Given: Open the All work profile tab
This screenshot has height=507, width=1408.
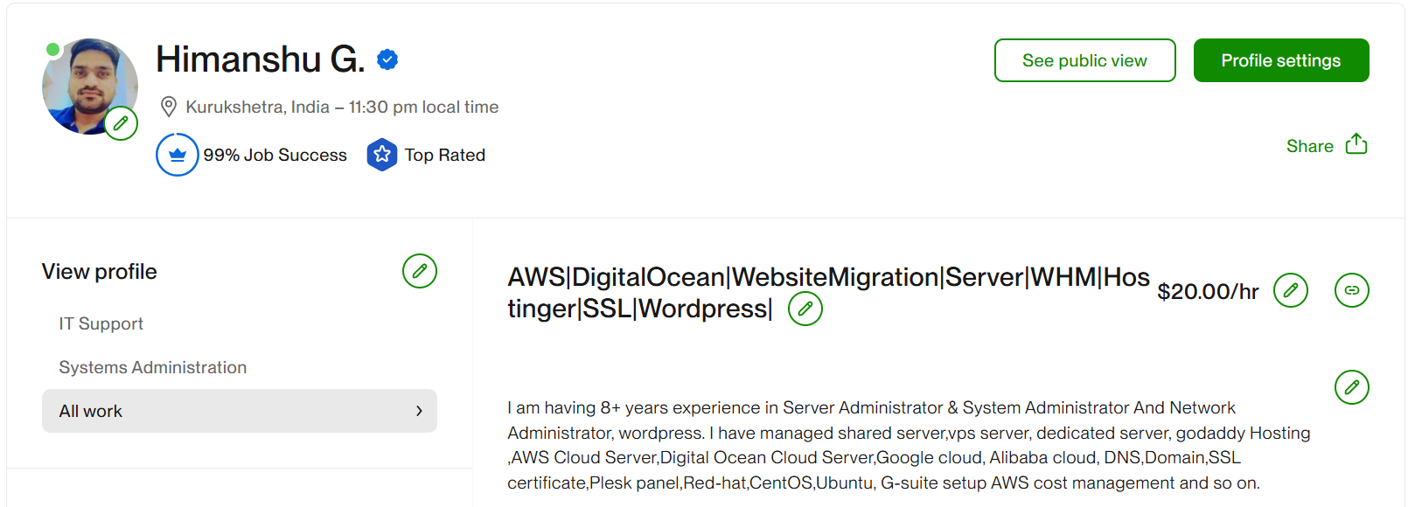Looking at the screenshot, I should point(91,411).
